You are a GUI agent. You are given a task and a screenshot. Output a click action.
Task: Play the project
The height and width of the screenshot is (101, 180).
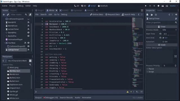pos(146,6)
